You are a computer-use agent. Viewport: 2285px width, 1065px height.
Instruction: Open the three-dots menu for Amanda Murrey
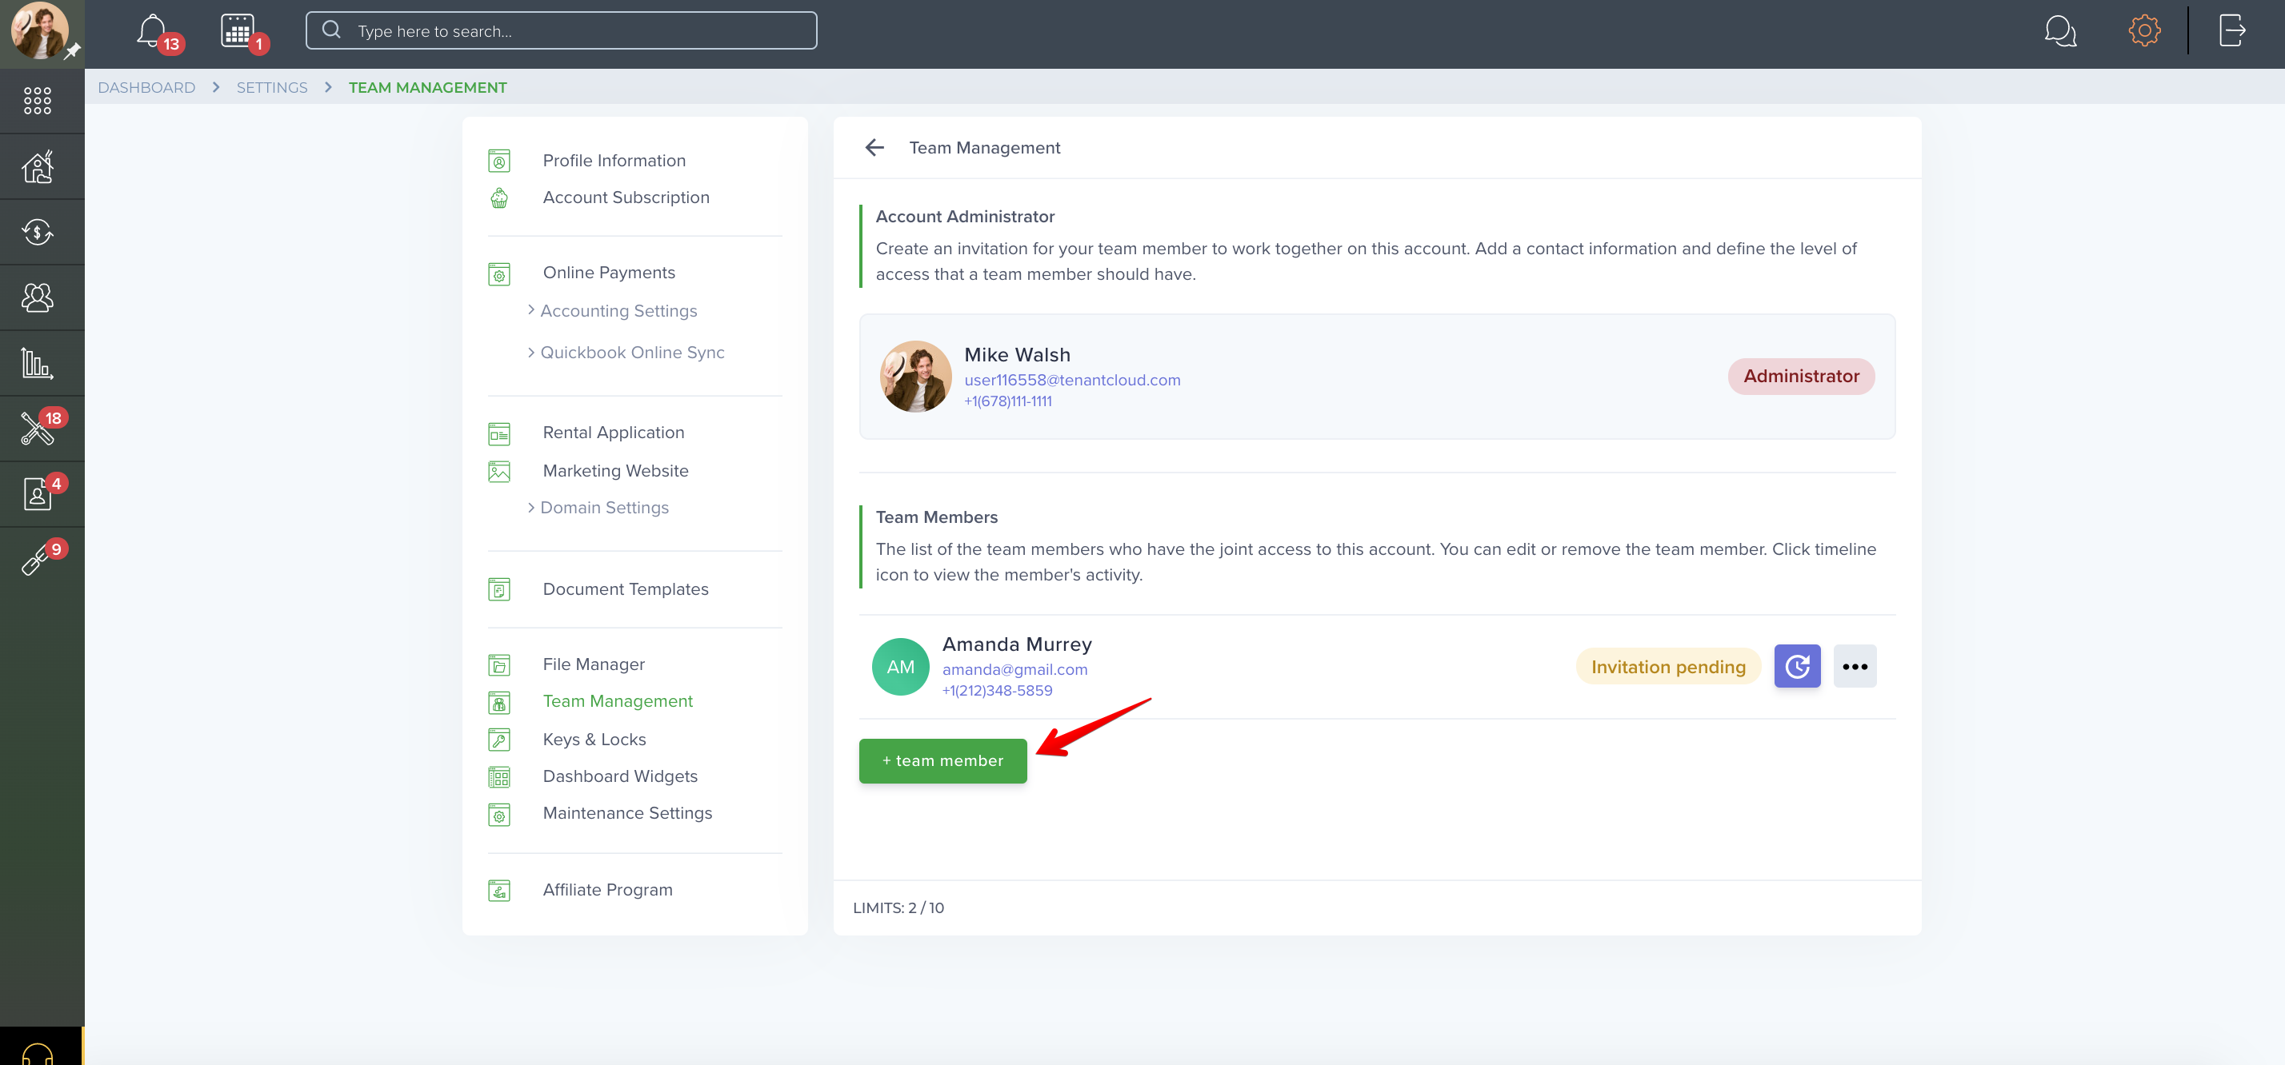point(1855,666)
